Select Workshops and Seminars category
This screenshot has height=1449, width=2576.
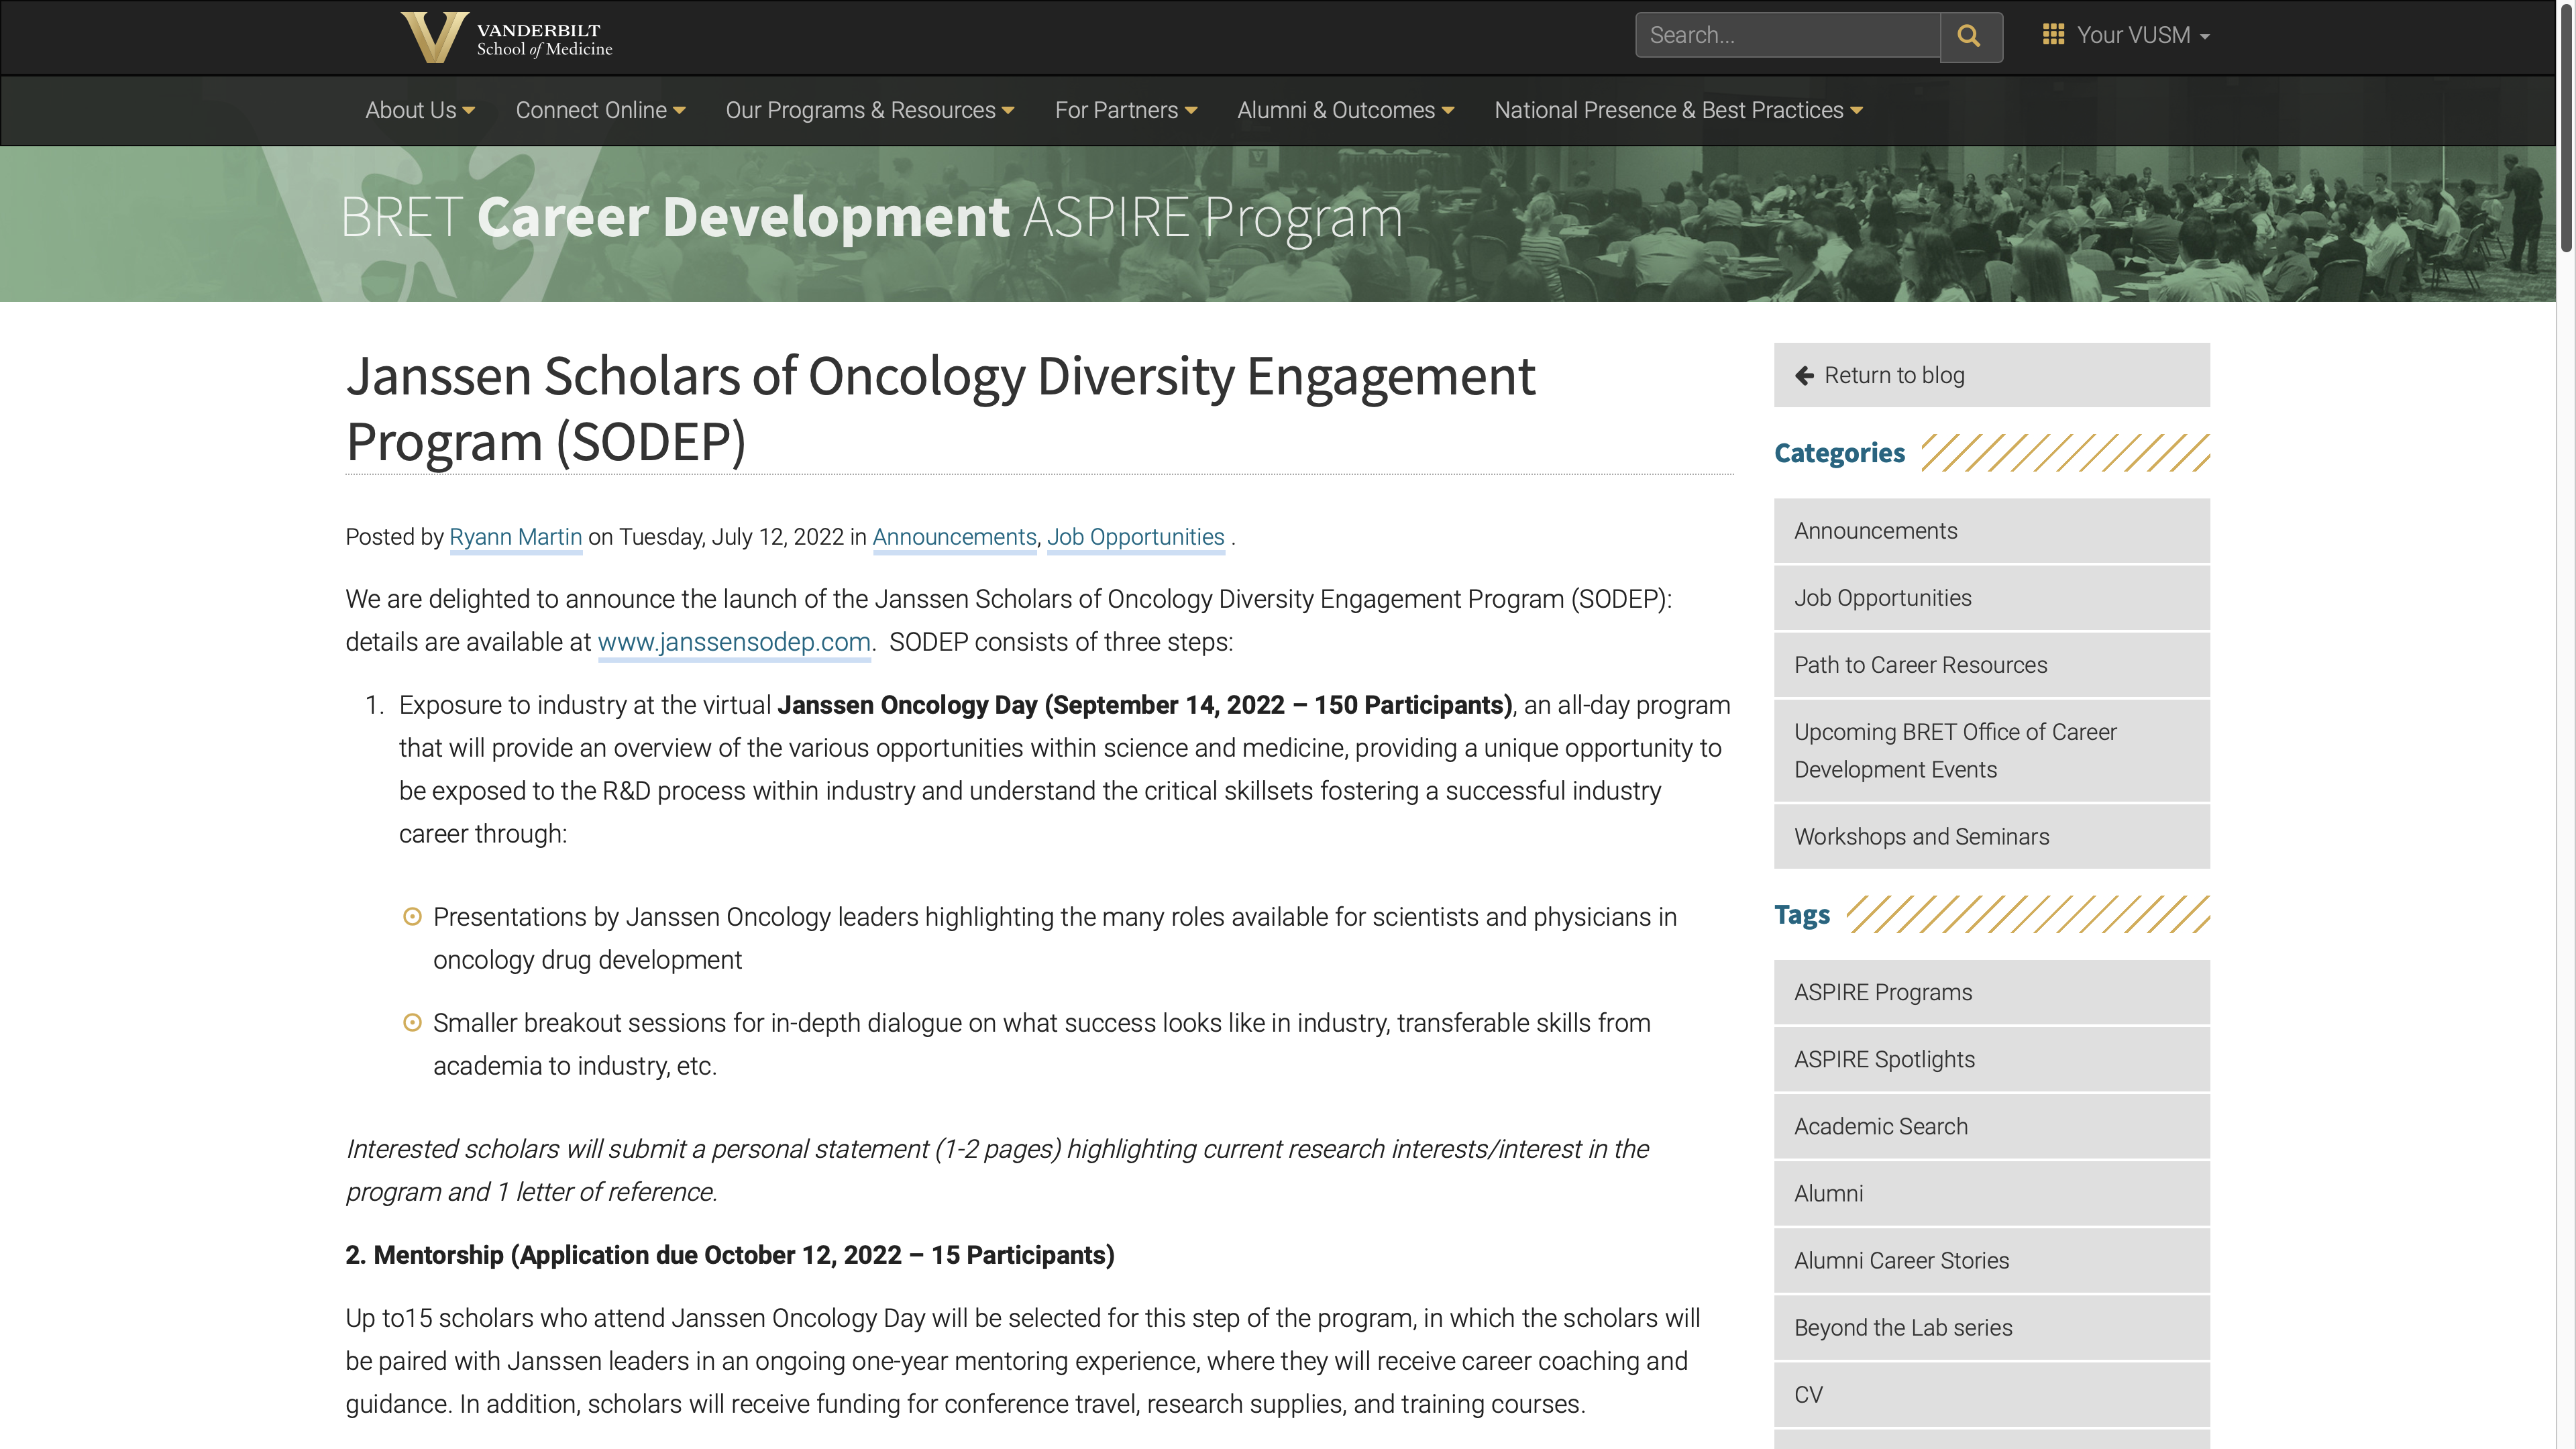coord(1992,837)
